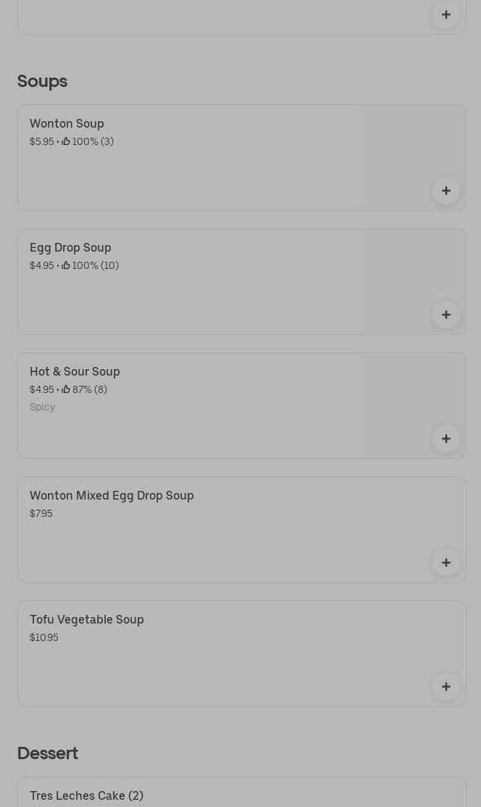Open the Tres Leches Cake (2) dessert item
481x807 pixels.
(x=86, y=795)
